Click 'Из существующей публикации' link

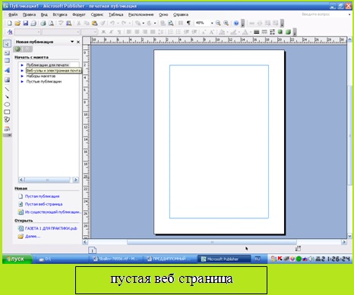[52, 212]
